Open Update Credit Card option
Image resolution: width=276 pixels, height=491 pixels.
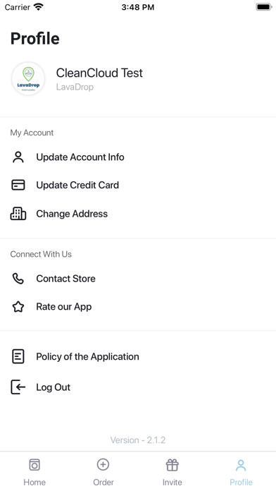(138, 185)
